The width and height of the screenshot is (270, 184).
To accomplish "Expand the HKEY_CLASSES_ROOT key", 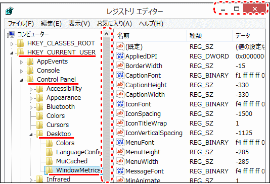I will pos(12,44).
